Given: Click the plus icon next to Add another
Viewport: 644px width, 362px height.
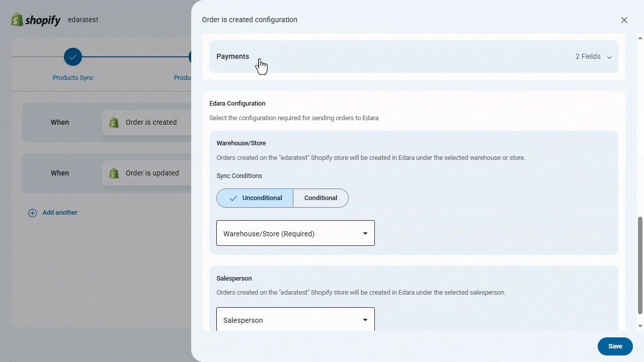Looking at the screenshot, I should tap(33, 213).
